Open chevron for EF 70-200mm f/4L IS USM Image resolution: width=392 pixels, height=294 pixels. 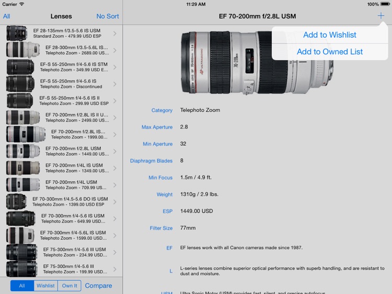115,168
